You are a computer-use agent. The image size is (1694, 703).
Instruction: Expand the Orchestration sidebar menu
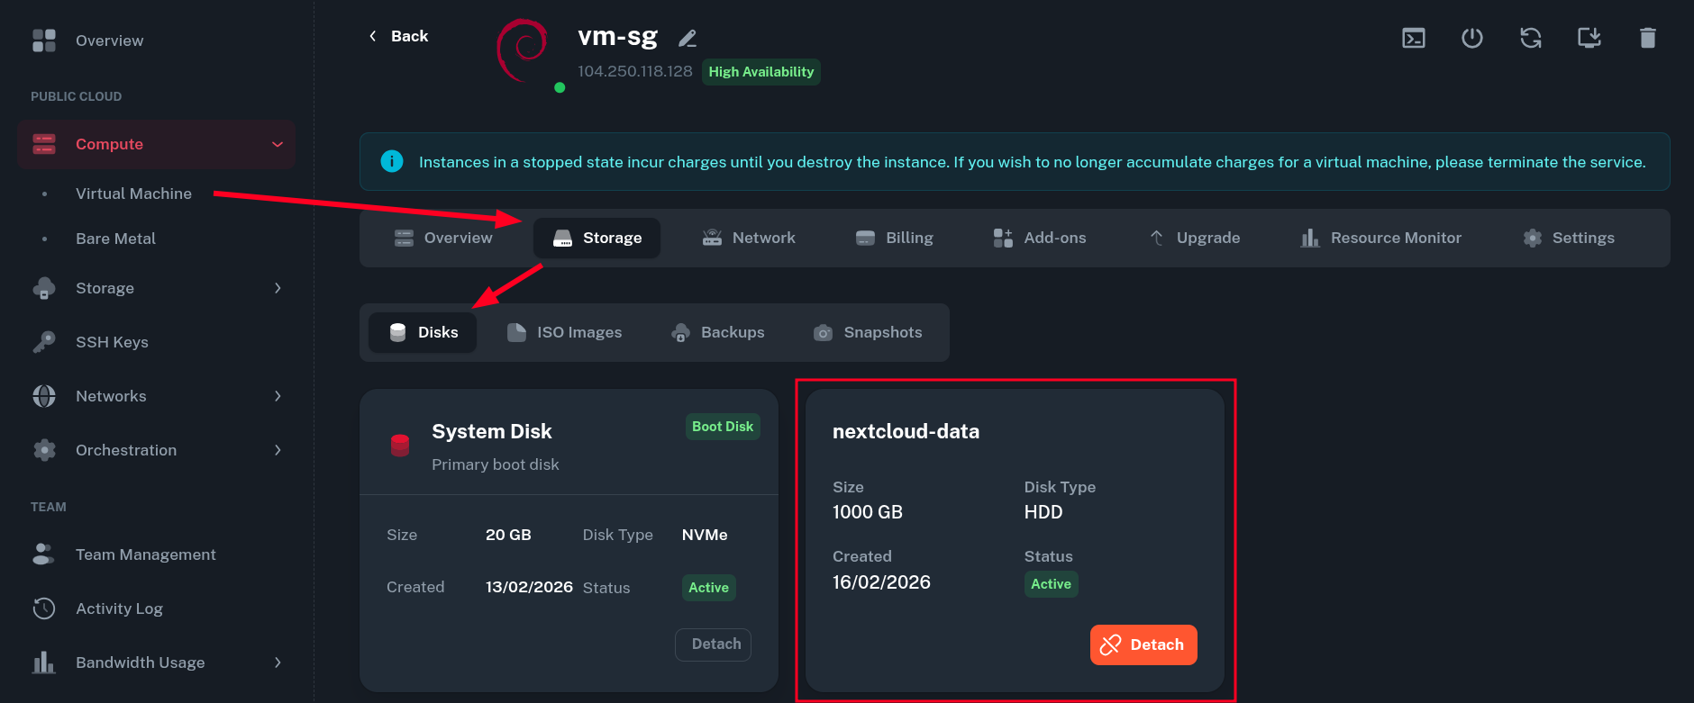point(278,450)
